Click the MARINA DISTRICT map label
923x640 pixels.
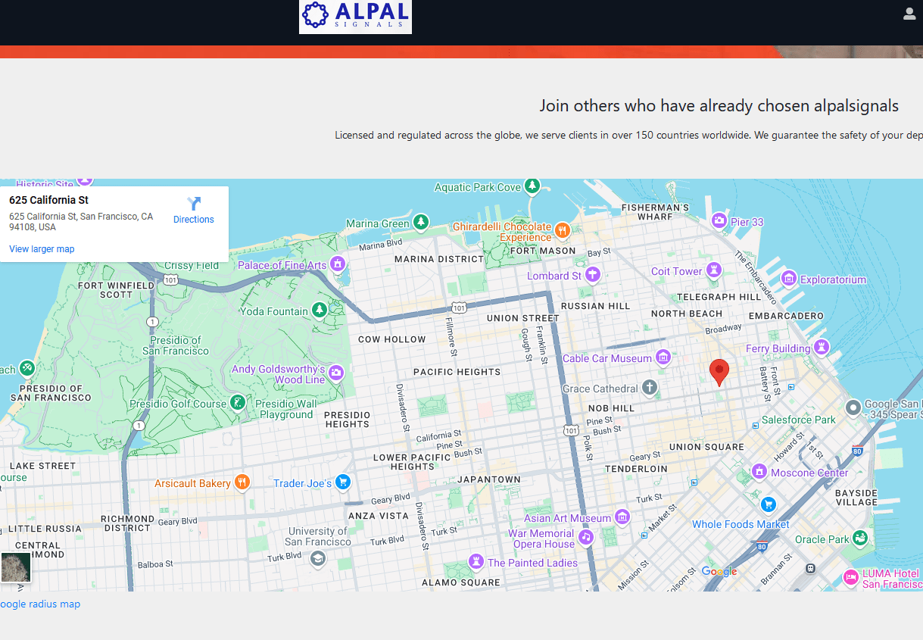(439, 259)
